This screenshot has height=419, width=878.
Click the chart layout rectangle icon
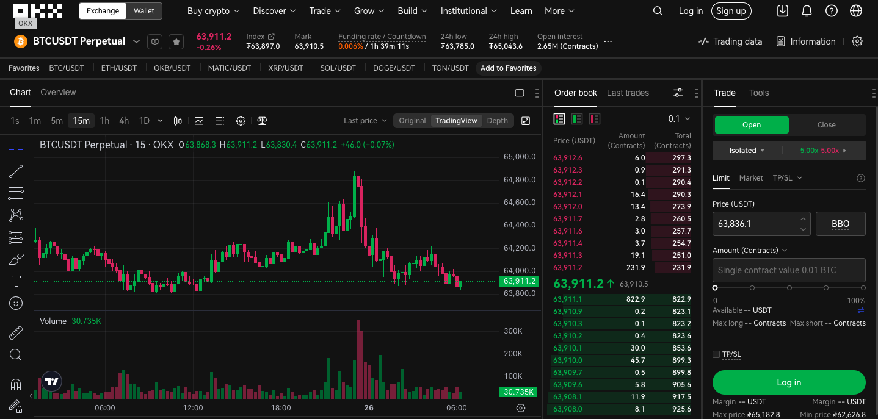point(520,93)
